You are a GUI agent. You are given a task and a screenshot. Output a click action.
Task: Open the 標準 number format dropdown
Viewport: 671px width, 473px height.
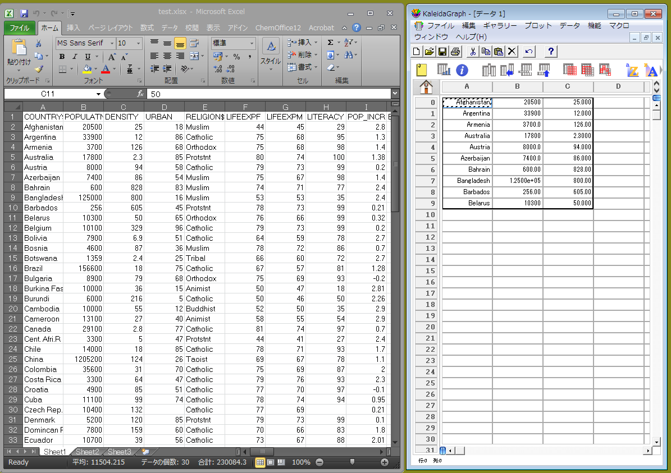[252, 43]
